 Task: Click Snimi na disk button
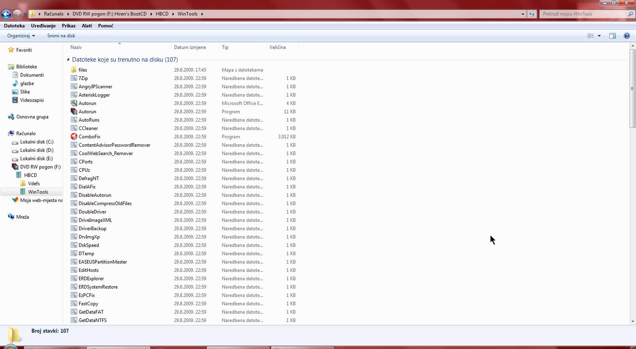(x=61, y=36)
